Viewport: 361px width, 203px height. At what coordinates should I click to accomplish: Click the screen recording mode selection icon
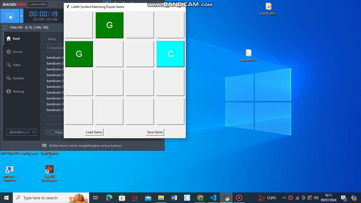click(x=10, y=16)
